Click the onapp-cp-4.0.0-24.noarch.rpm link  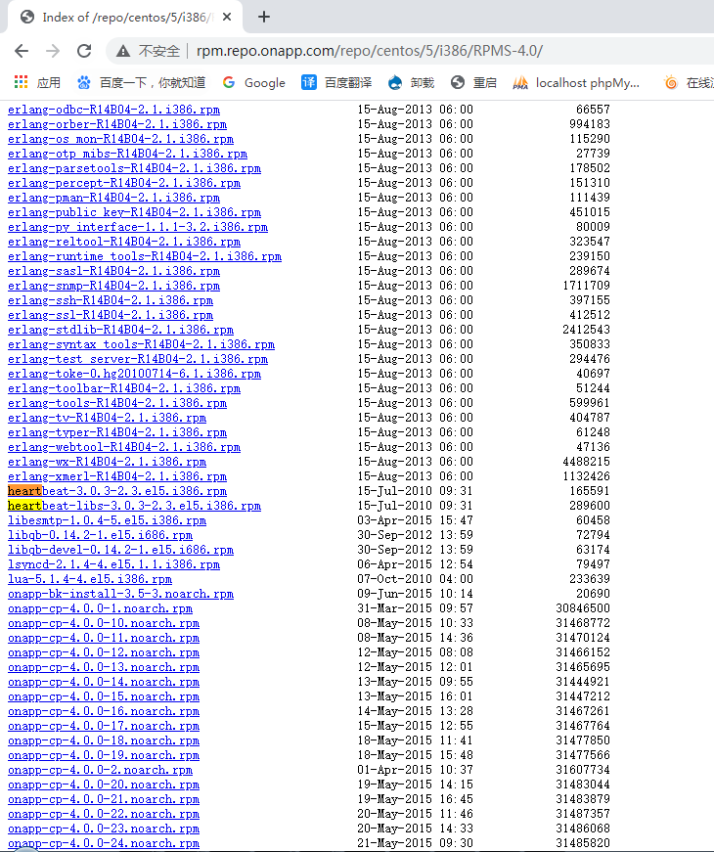[x=103, y=843]
